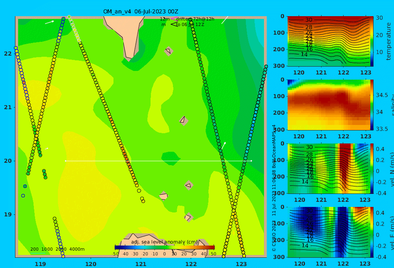Select the 'to 06 Jul 12Z' legend text
The width and height of the screenshot is (394, 268).
click(x=190, y=25)
